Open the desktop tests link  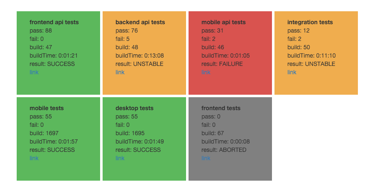pyautogui.click(x=120, y=158)
